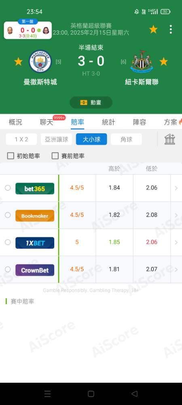Open the Bookmaker logo
This screenshot has height=405, width=182.
tap(35, 216)
